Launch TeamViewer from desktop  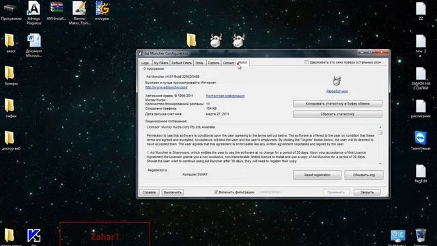(421, 141)
